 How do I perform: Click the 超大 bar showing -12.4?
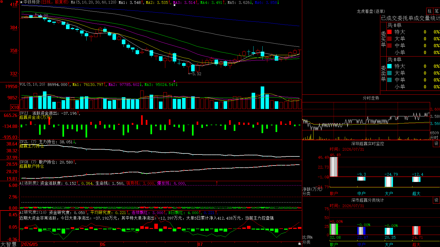416,179
